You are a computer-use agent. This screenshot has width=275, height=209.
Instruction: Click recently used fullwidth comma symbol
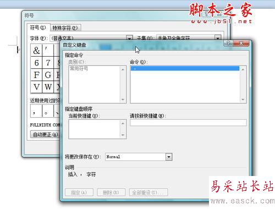coord(36,111)
